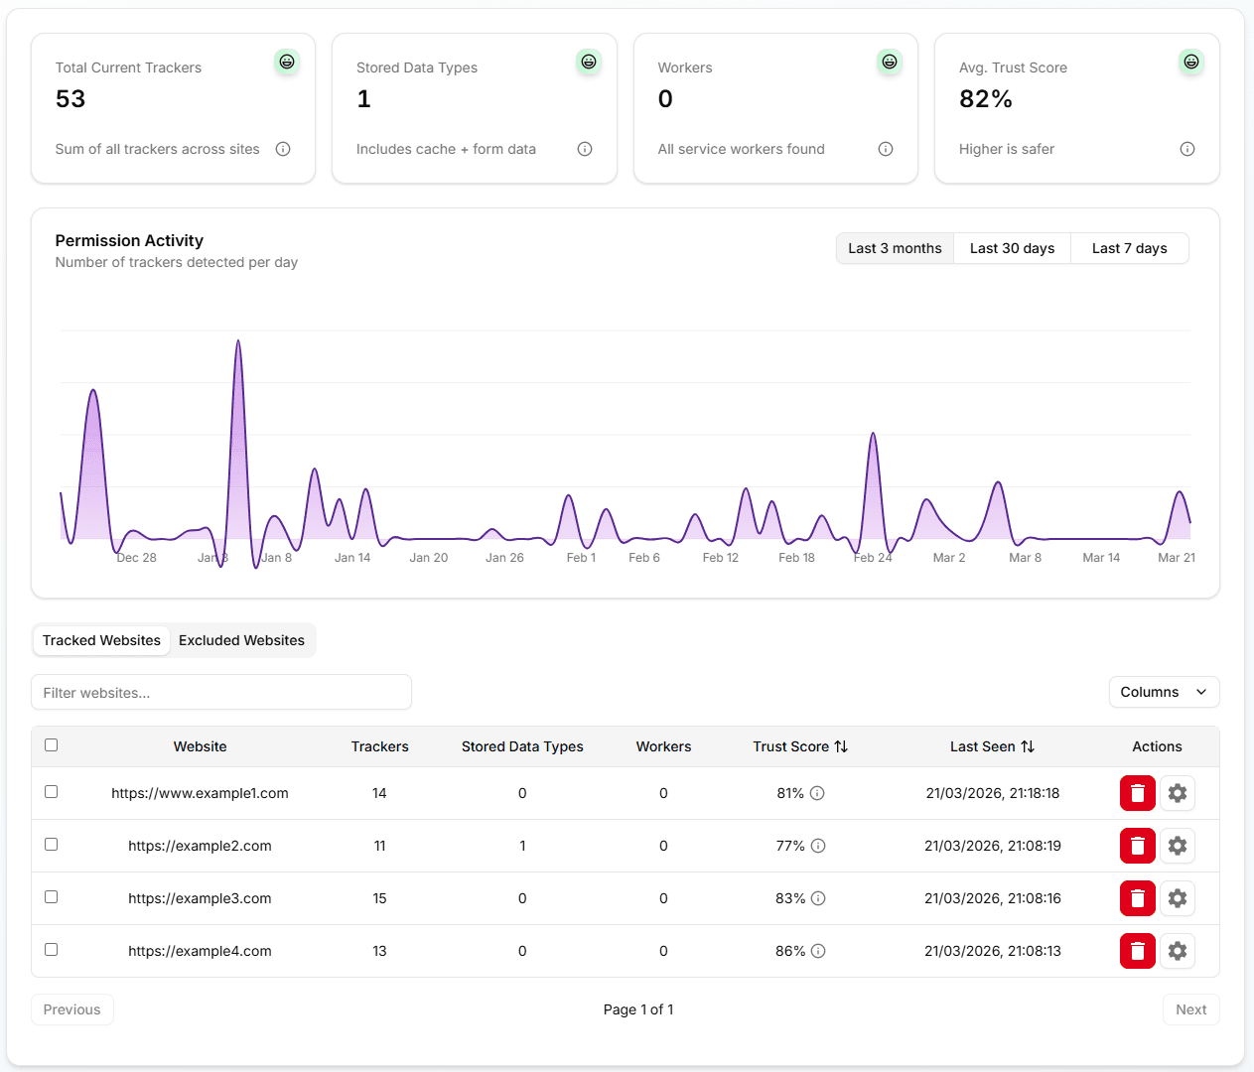Image resolution: width=1254 pixels, height=1072 pixels.
Task: Click trash icon for example3.com
Action: [x=1137, y=898]
